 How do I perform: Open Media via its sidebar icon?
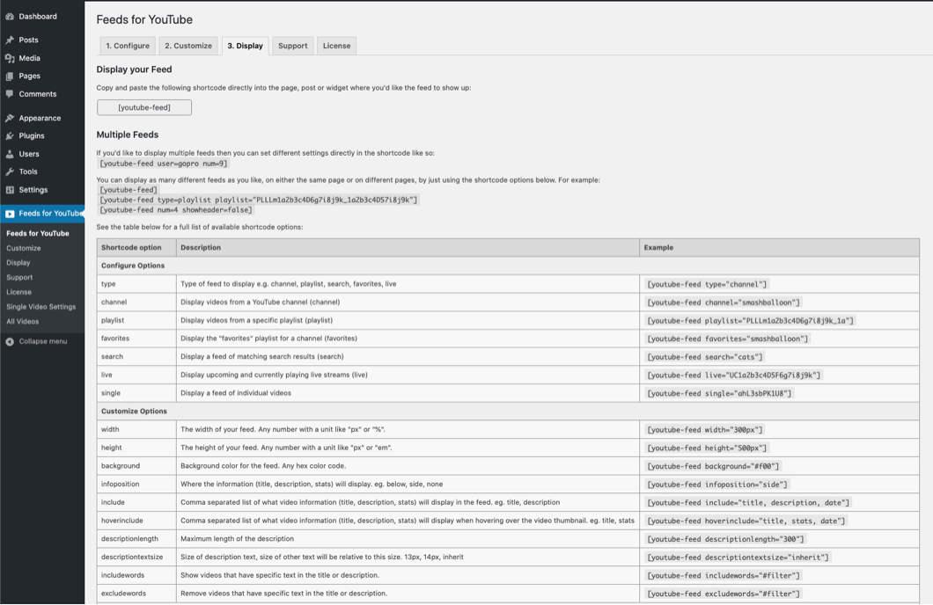click(10, 58)
